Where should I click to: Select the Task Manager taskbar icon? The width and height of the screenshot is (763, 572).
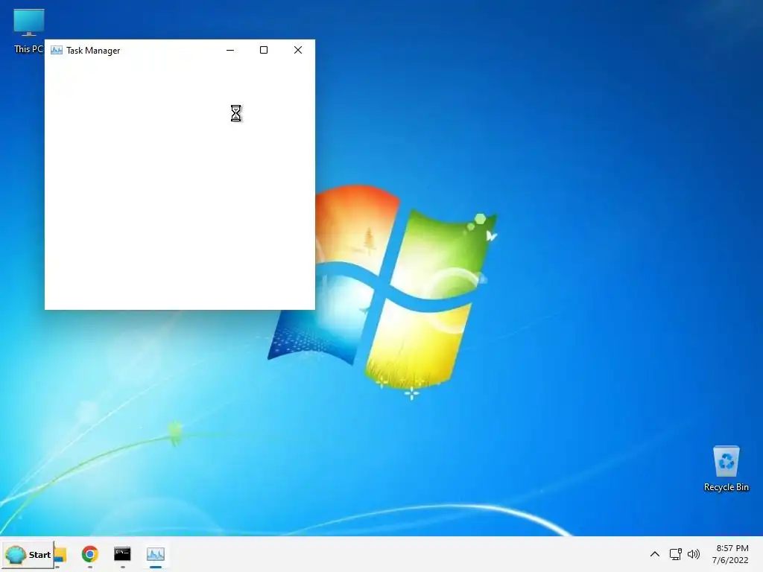156,554
